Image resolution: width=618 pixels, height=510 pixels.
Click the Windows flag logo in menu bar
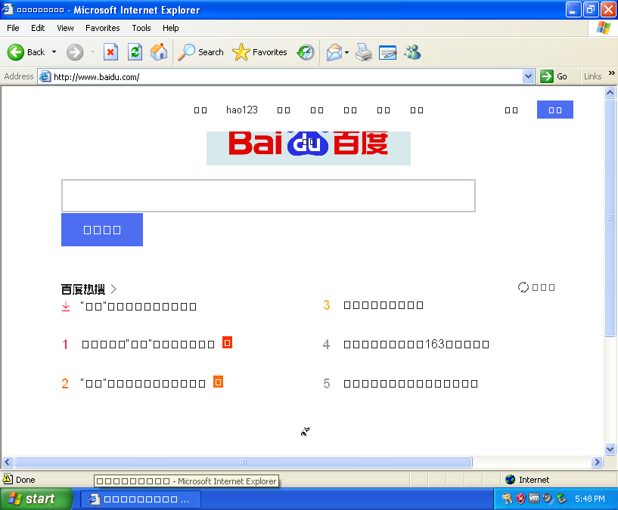tap(603, 28)
